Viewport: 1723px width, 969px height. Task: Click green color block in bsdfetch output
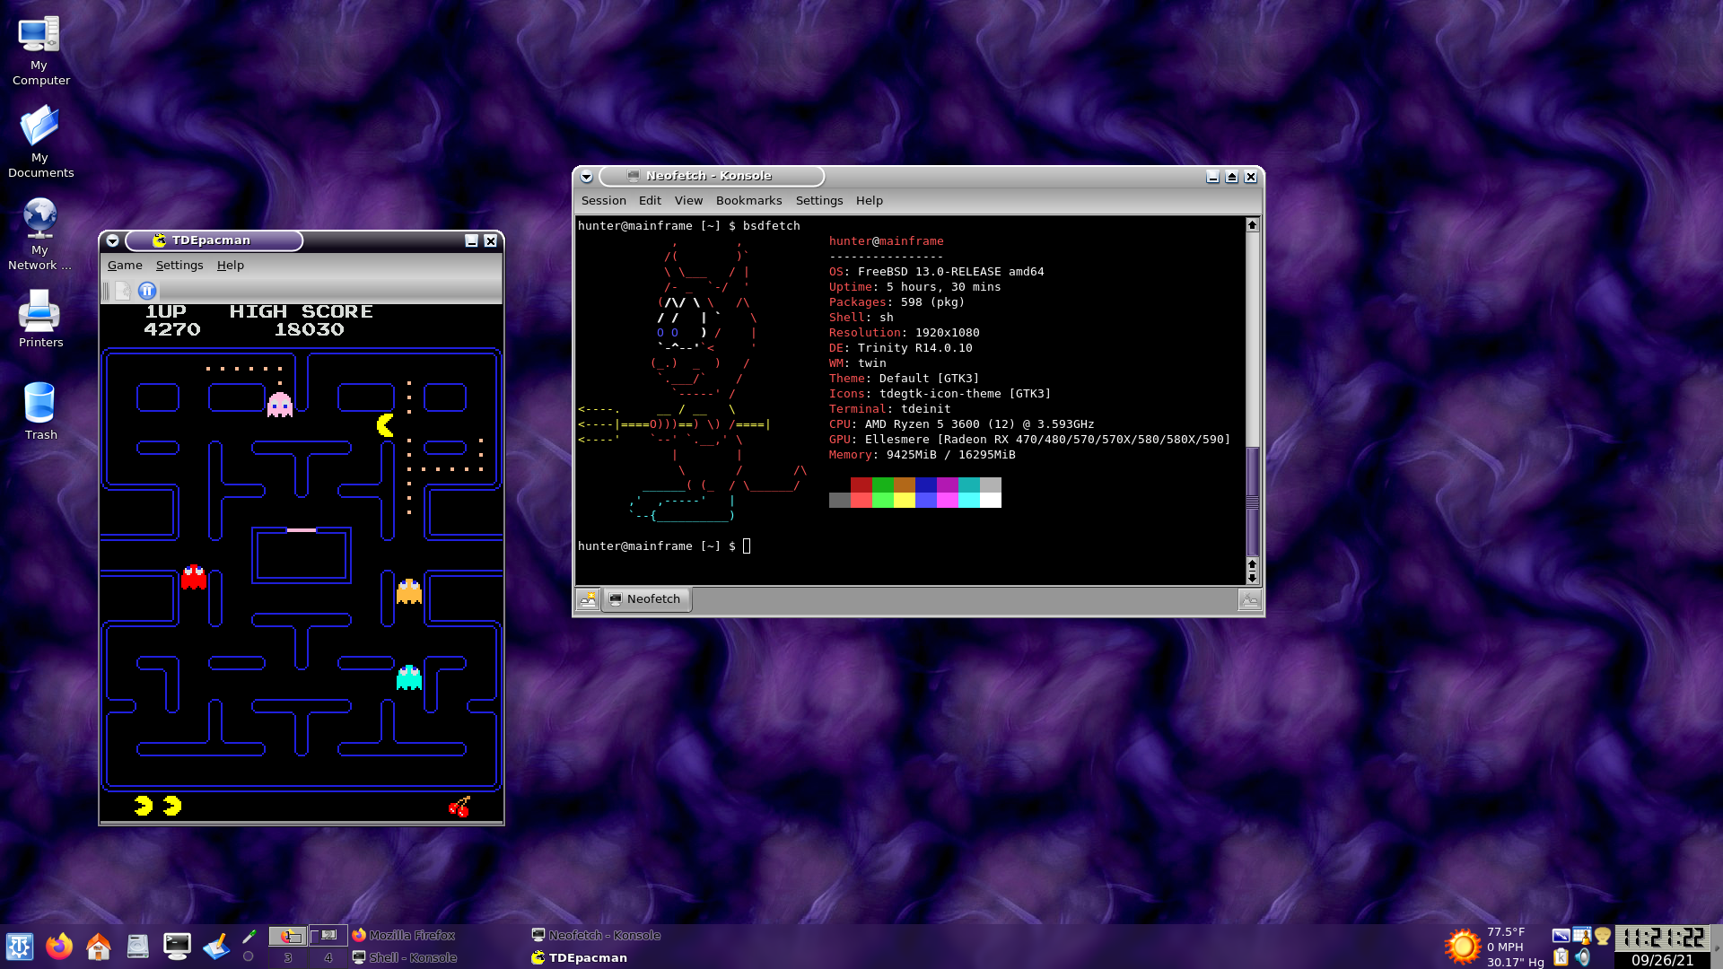[882, 485]
